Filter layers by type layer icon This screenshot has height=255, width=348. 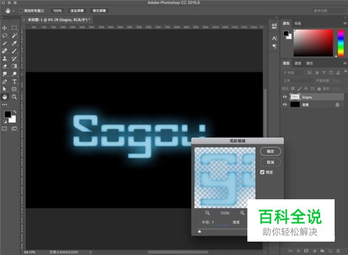pos(324,72)
